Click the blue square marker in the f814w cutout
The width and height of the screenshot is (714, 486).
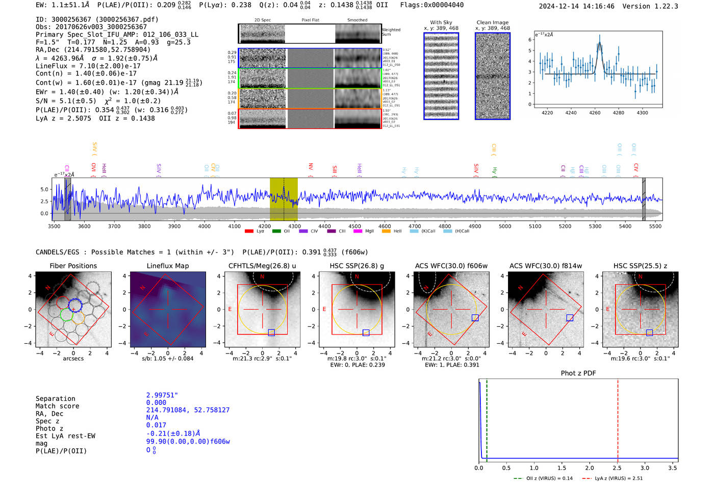tap(570, 318)
